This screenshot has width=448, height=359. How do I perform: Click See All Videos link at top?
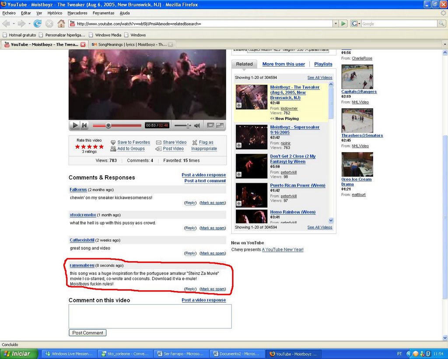click(320, 78)
